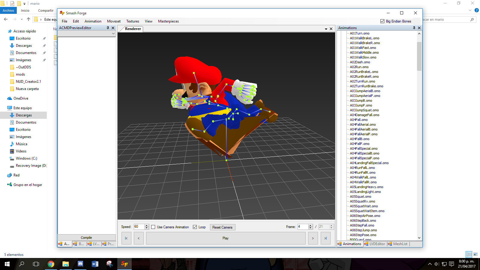The image size is (480, 270).
Task: Enable Use Camera Animation
Action: coord(154,227)
